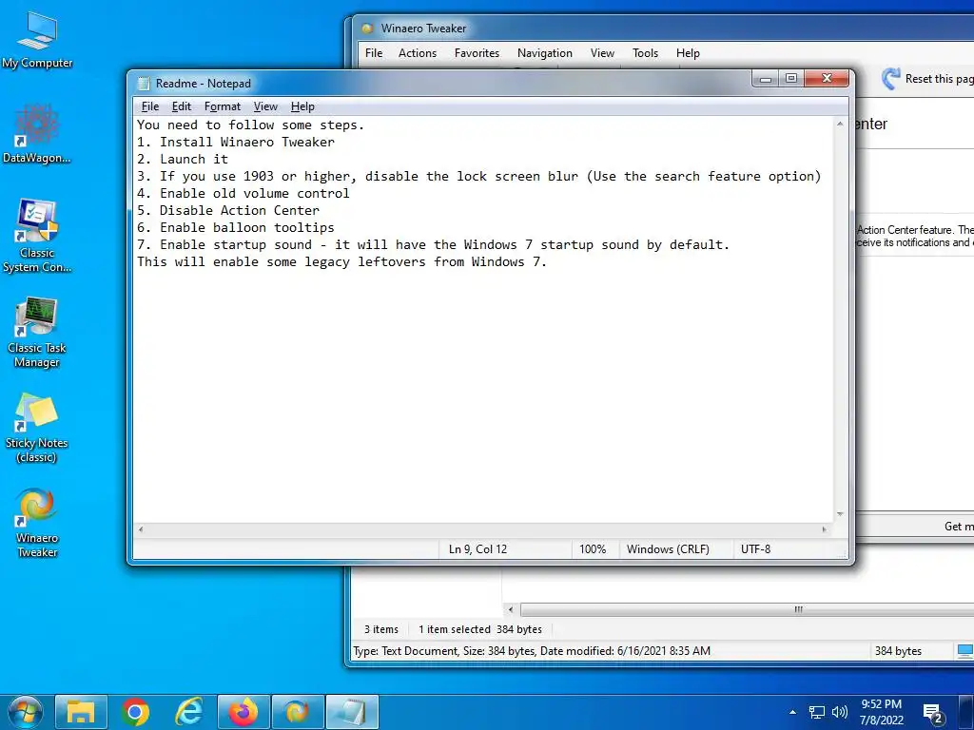Click Winaero Tweaker title bar icon
Viewport: 974px width, 730px height.
pos(367,29)
